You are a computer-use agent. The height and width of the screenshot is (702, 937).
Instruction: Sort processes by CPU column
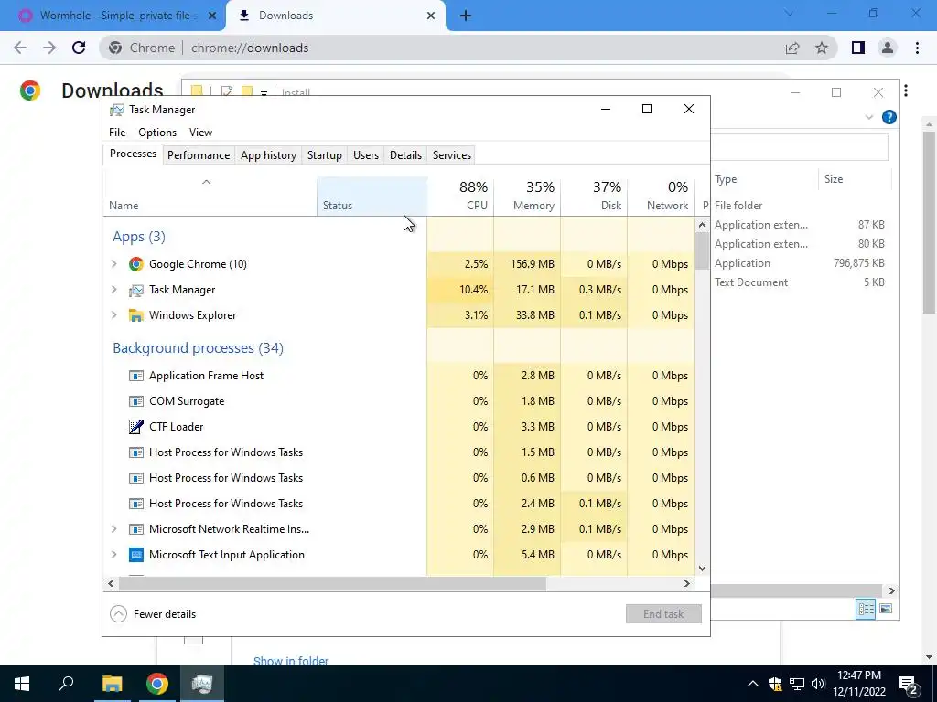point(461,196)
